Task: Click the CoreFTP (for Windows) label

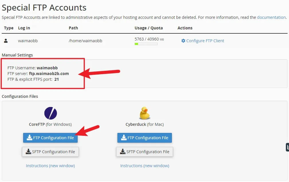Action: 50,124
